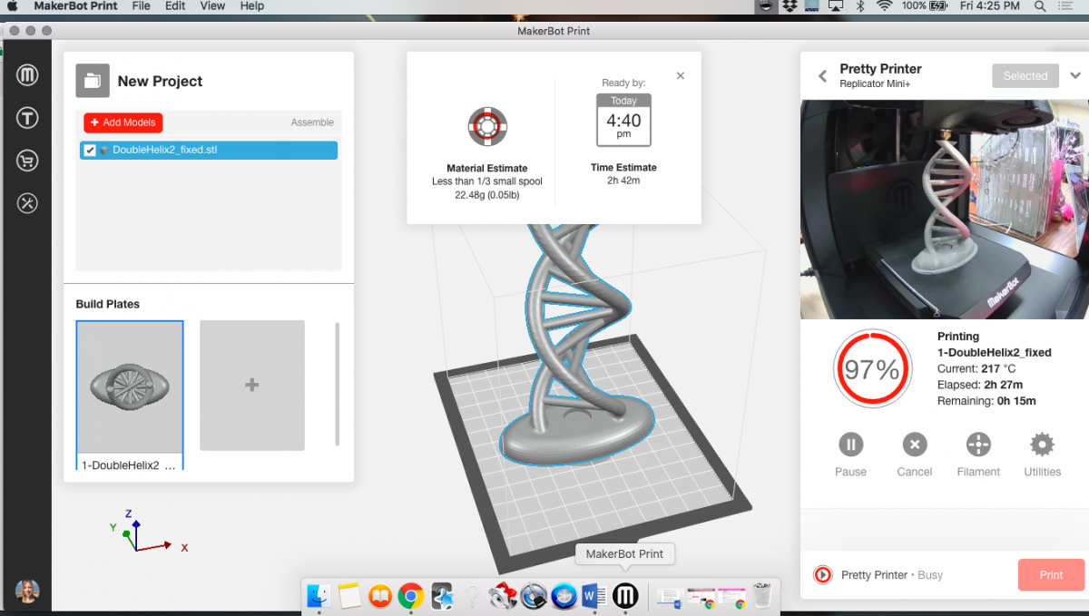Click the Add Models button

[123, 122]
